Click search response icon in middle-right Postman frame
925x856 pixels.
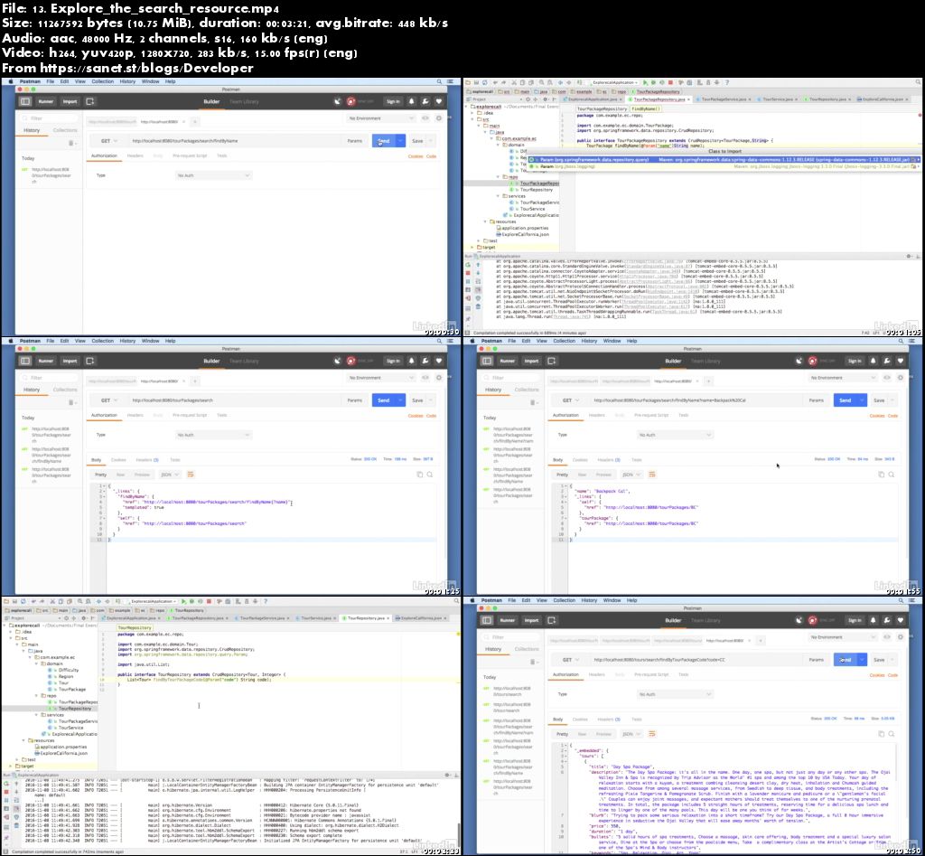point(892,475)
